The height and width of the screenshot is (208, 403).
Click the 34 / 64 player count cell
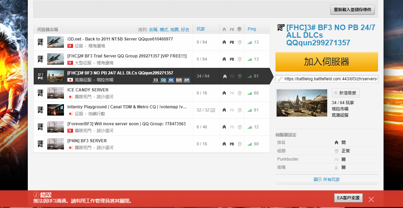203,76
